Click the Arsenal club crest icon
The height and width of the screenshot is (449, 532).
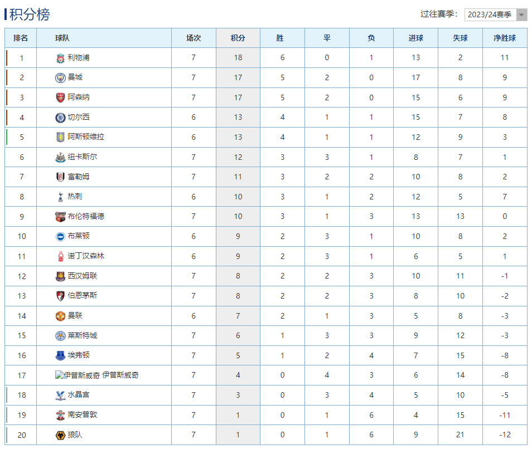[60, 97]
